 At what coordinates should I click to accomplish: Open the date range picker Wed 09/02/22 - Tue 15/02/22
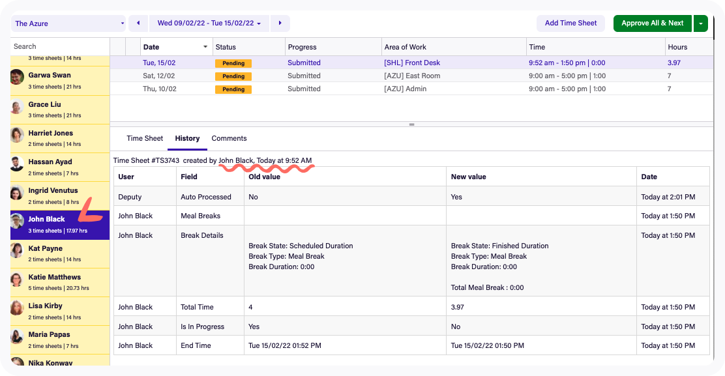point(209,23)
